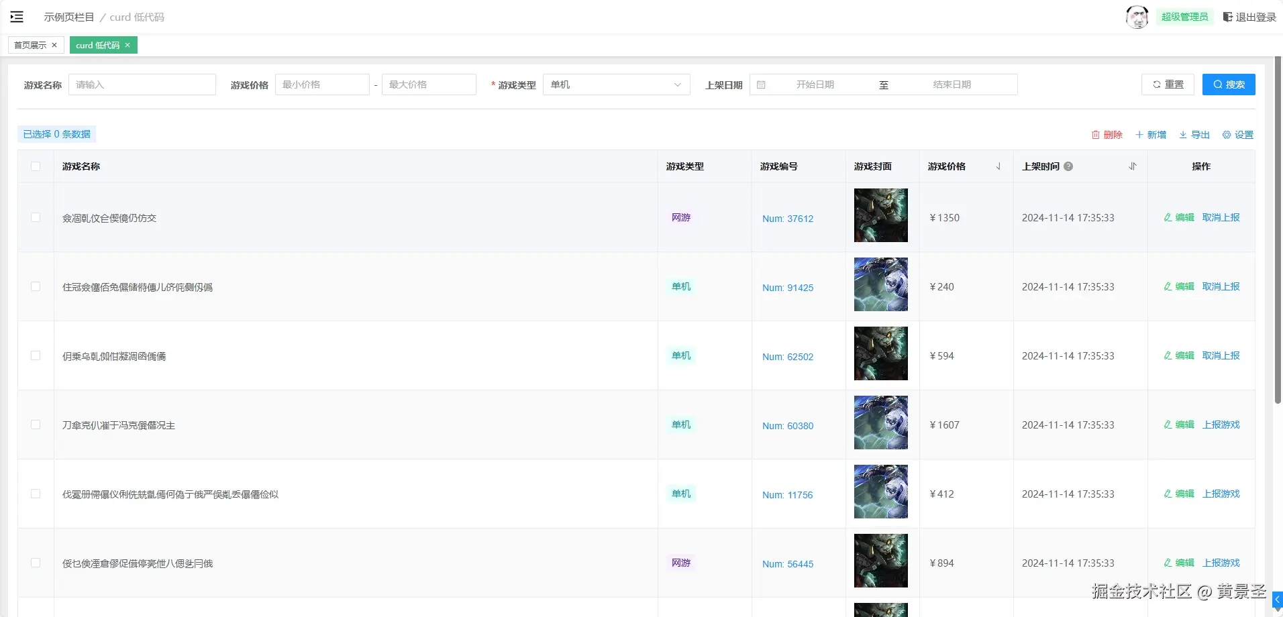
Task: Open the Num: 91425 link
Action: [788, 288]
